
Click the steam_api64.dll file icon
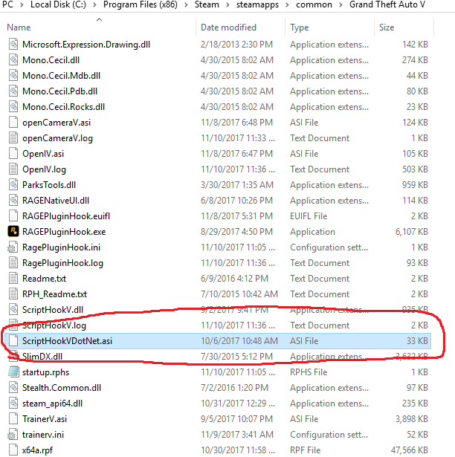(x=13, y=403)
